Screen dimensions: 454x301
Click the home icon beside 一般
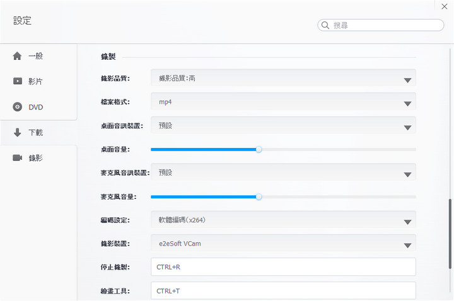click(18, 56)
